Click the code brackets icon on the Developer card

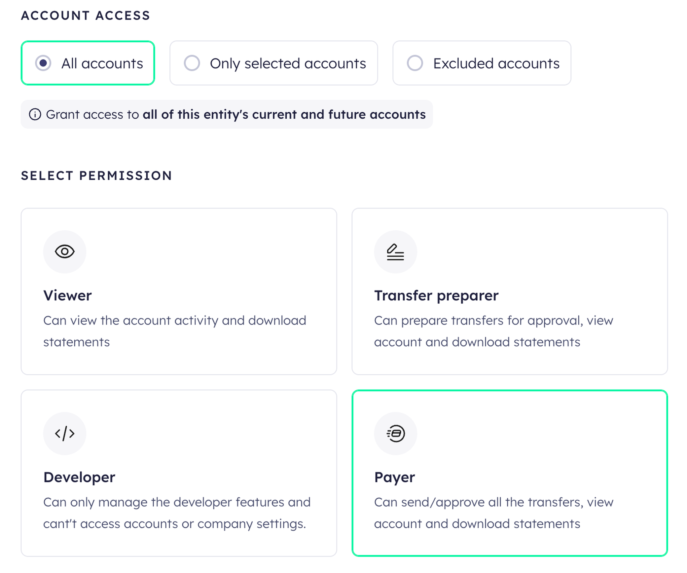tap(65, 434)
